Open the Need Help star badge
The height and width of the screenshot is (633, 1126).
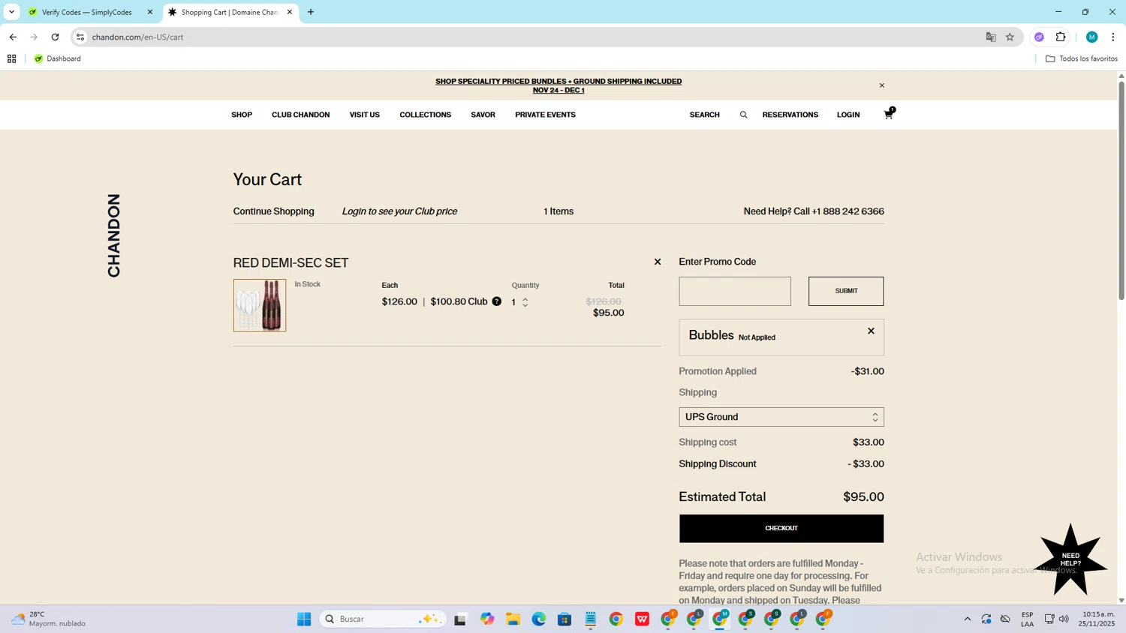[1070, 559]
